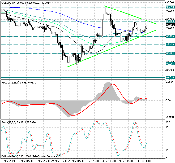Click the USDJPY,H4 chart title text
175x163 pixels.
tap(8, 3)
